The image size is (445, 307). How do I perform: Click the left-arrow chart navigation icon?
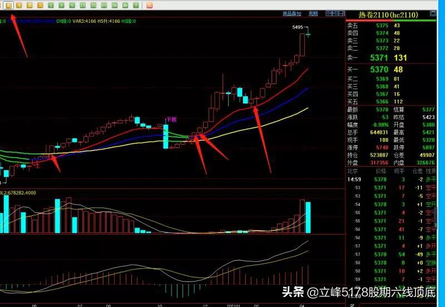pos(329,13)
